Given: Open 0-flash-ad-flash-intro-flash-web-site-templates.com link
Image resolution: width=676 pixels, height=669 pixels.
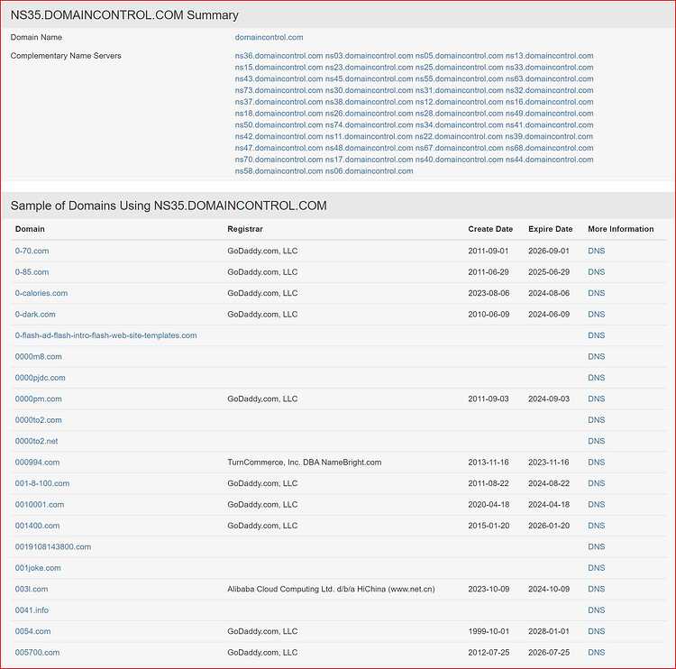Looking at the screenshot, I should coord(106,335).
